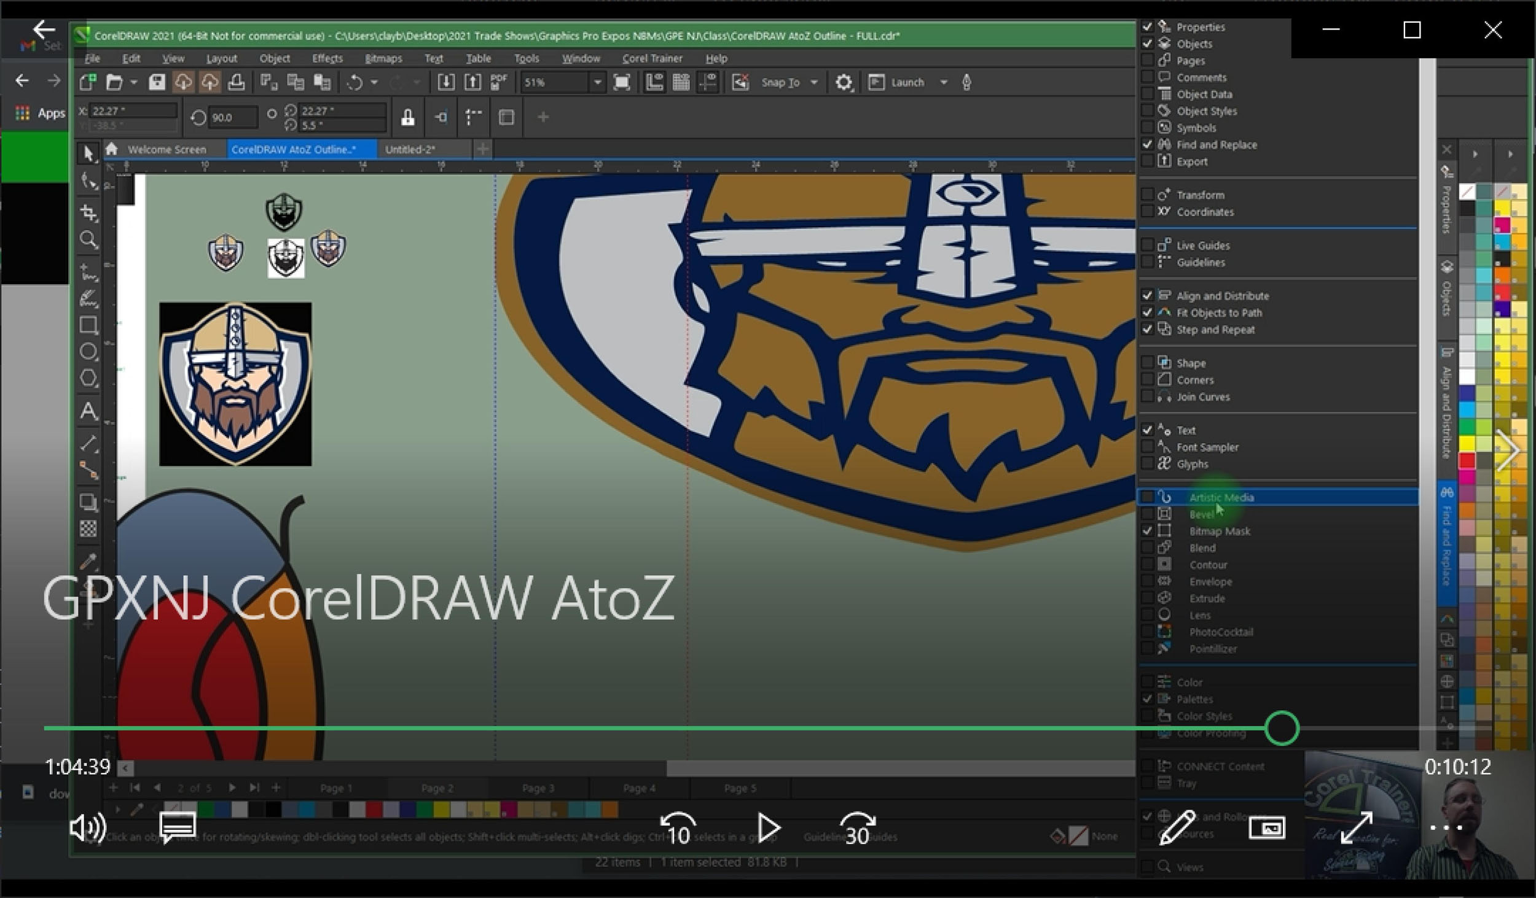Viewport: 1536px width, 898px height.
Task: Check the Artistic Media checkbox
Action: (1147, 497)
